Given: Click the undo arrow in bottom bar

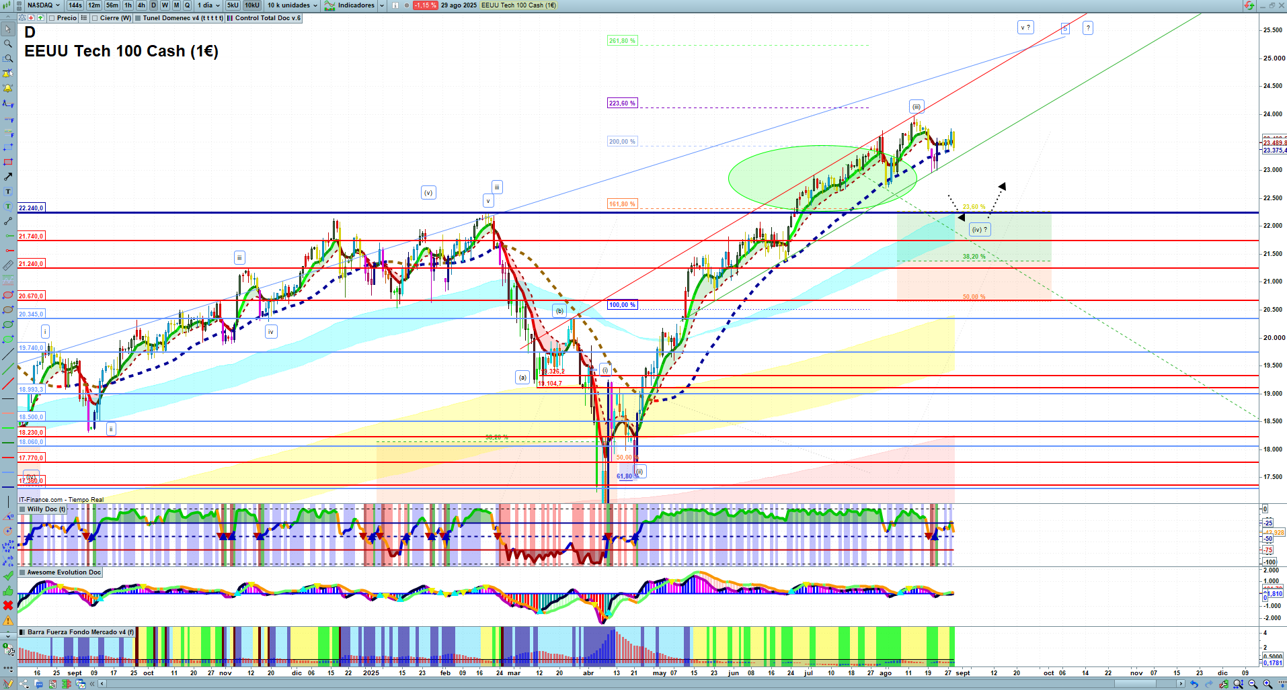Looking at the screenshot, I should (x=1194, y=684).
